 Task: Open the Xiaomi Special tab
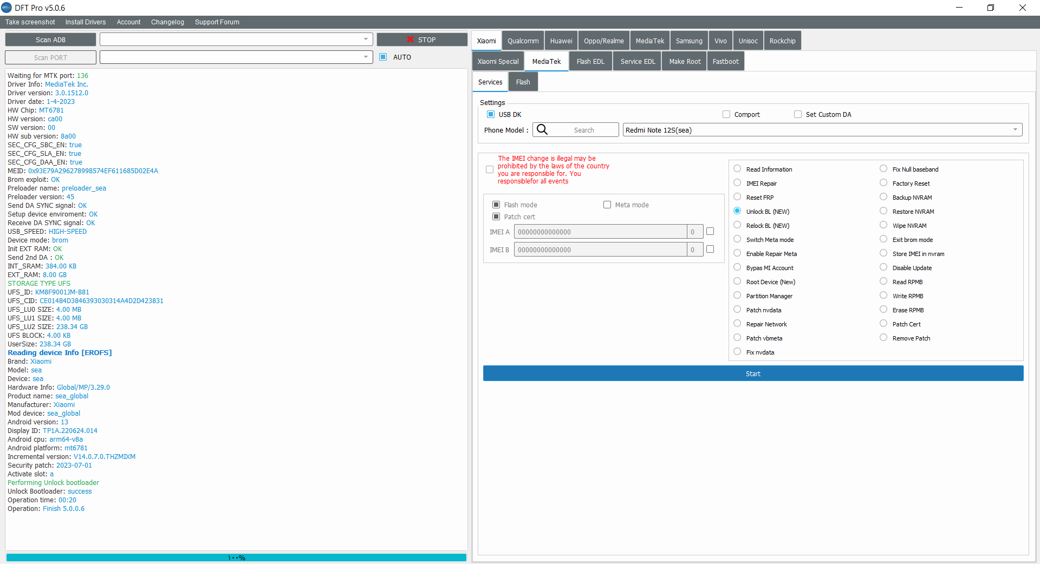(x=498, y=61)
